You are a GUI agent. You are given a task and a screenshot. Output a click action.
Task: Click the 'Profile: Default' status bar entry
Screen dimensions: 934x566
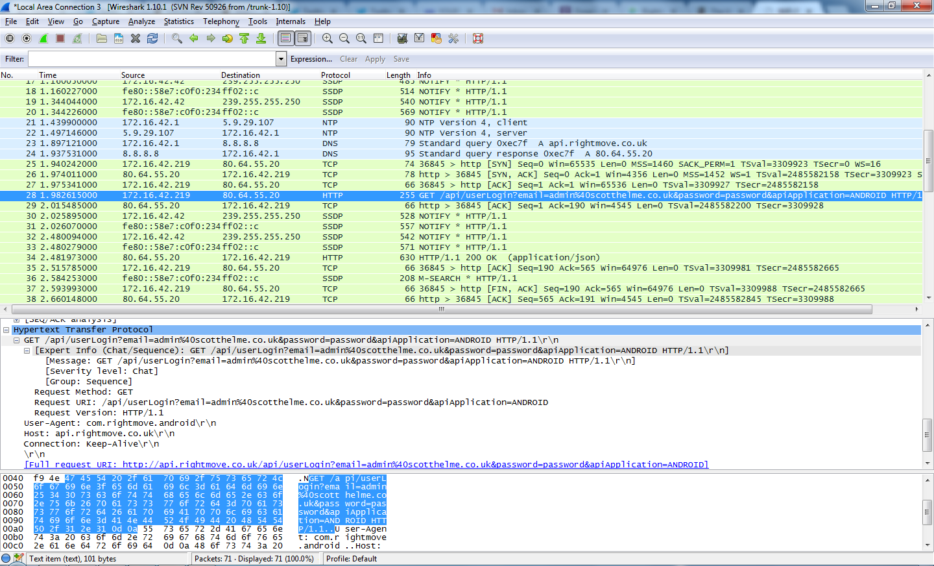pyautogui.click(x=352, y=559)
